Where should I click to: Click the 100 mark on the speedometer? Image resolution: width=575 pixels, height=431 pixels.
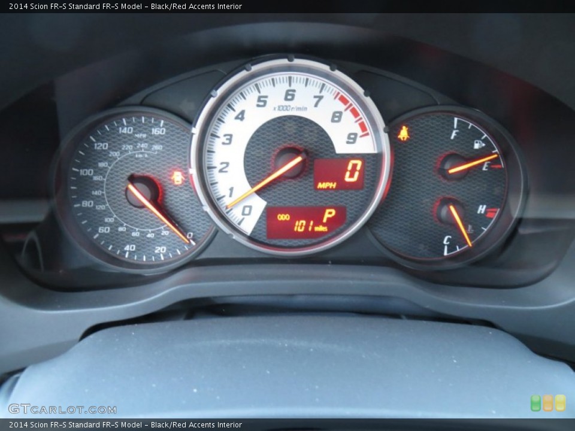tap(86, 172)
